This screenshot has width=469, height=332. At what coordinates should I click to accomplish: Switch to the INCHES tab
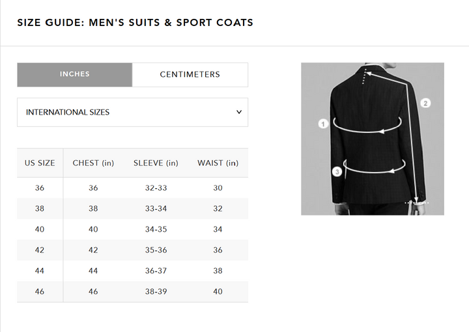coord(75,74)
